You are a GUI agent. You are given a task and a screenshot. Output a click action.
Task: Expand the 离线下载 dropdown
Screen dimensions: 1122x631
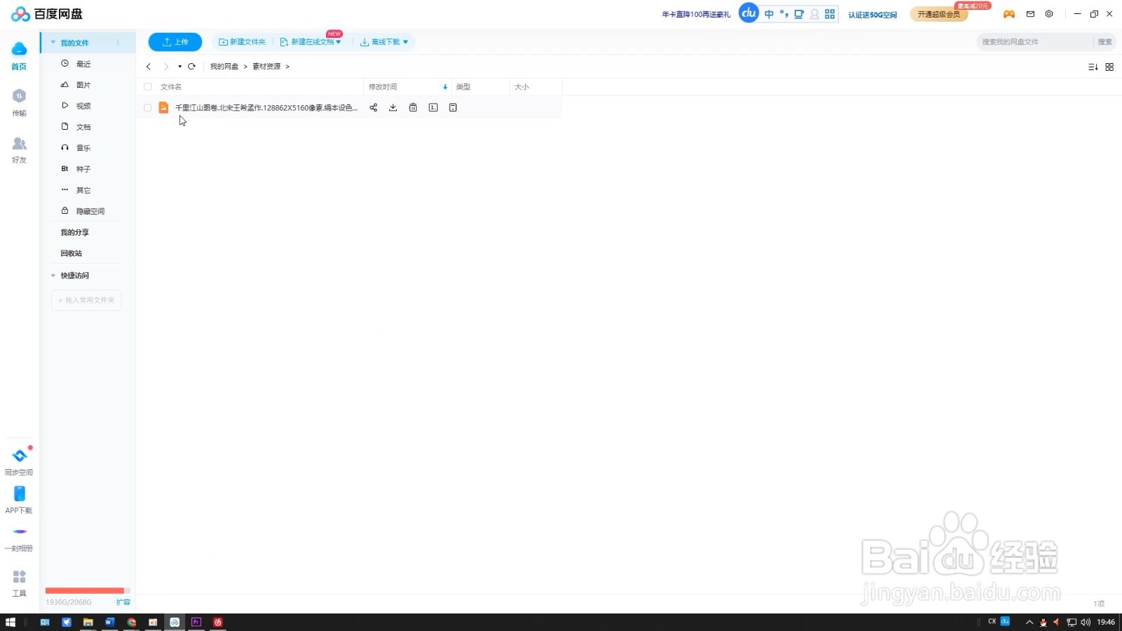pyautogui.click(x=405, y=42)
